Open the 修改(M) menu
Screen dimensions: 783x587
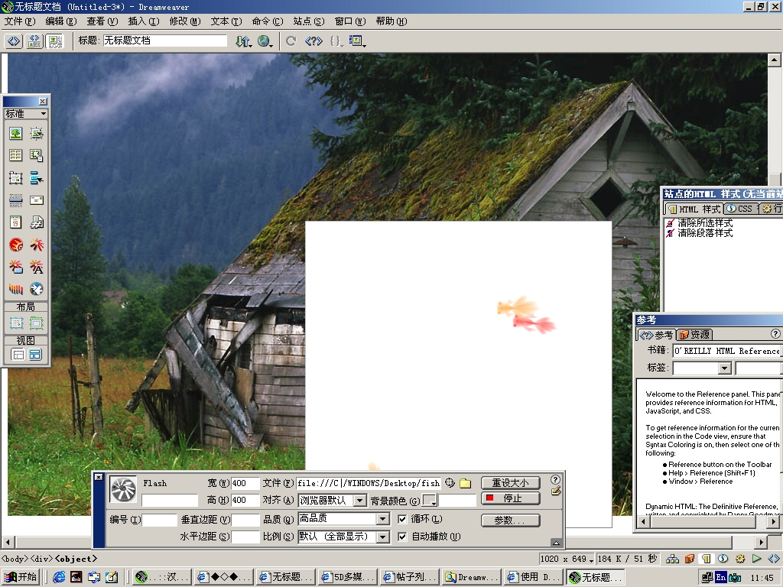pyautogui.click(x=185, y=21)
